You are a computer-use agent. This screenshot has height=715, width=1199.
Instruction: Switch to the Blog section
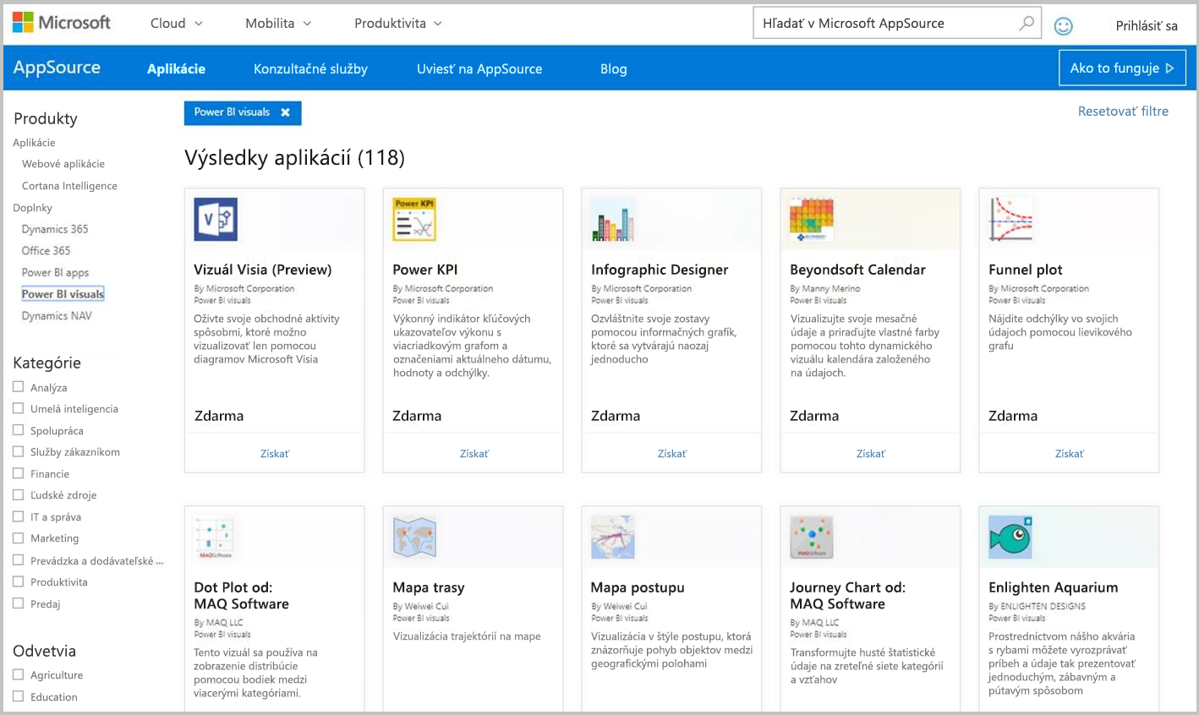(613, 68)
